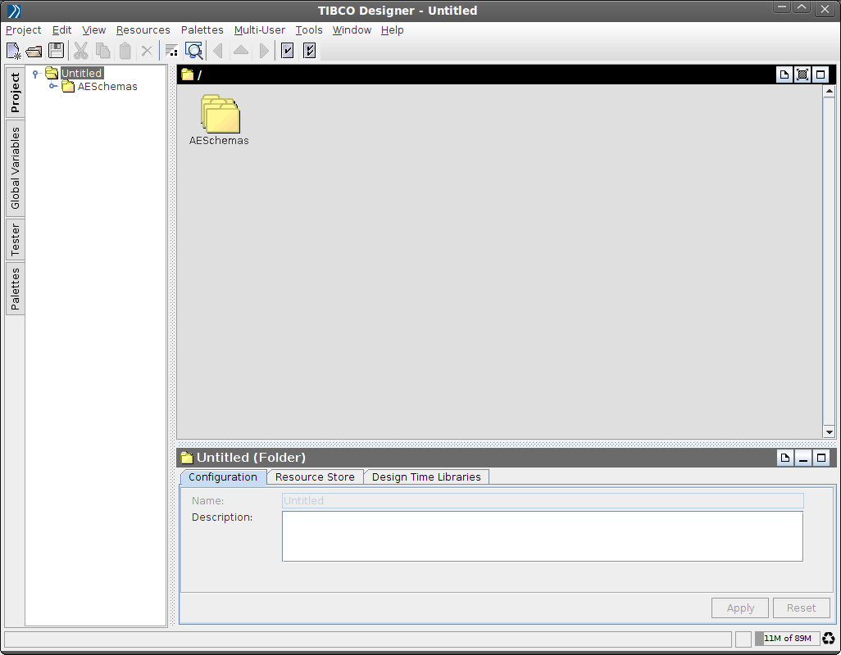Viewport: 841px width, 655px height.
Task: Click the hatched middle icon in design panel header
Action: click(x=802, y=75)
